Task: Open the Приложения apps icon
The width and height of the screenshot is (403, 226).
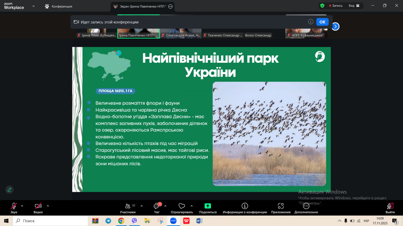Action: pyautogui.click(x=281, y=206)
